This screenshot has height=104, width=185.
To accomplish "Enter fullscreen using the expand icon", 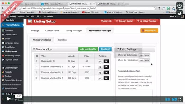I will [180, 100].
